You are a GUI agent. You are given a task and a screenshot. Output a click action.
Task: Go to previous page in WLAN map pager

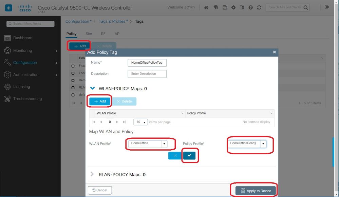(101, 122)
